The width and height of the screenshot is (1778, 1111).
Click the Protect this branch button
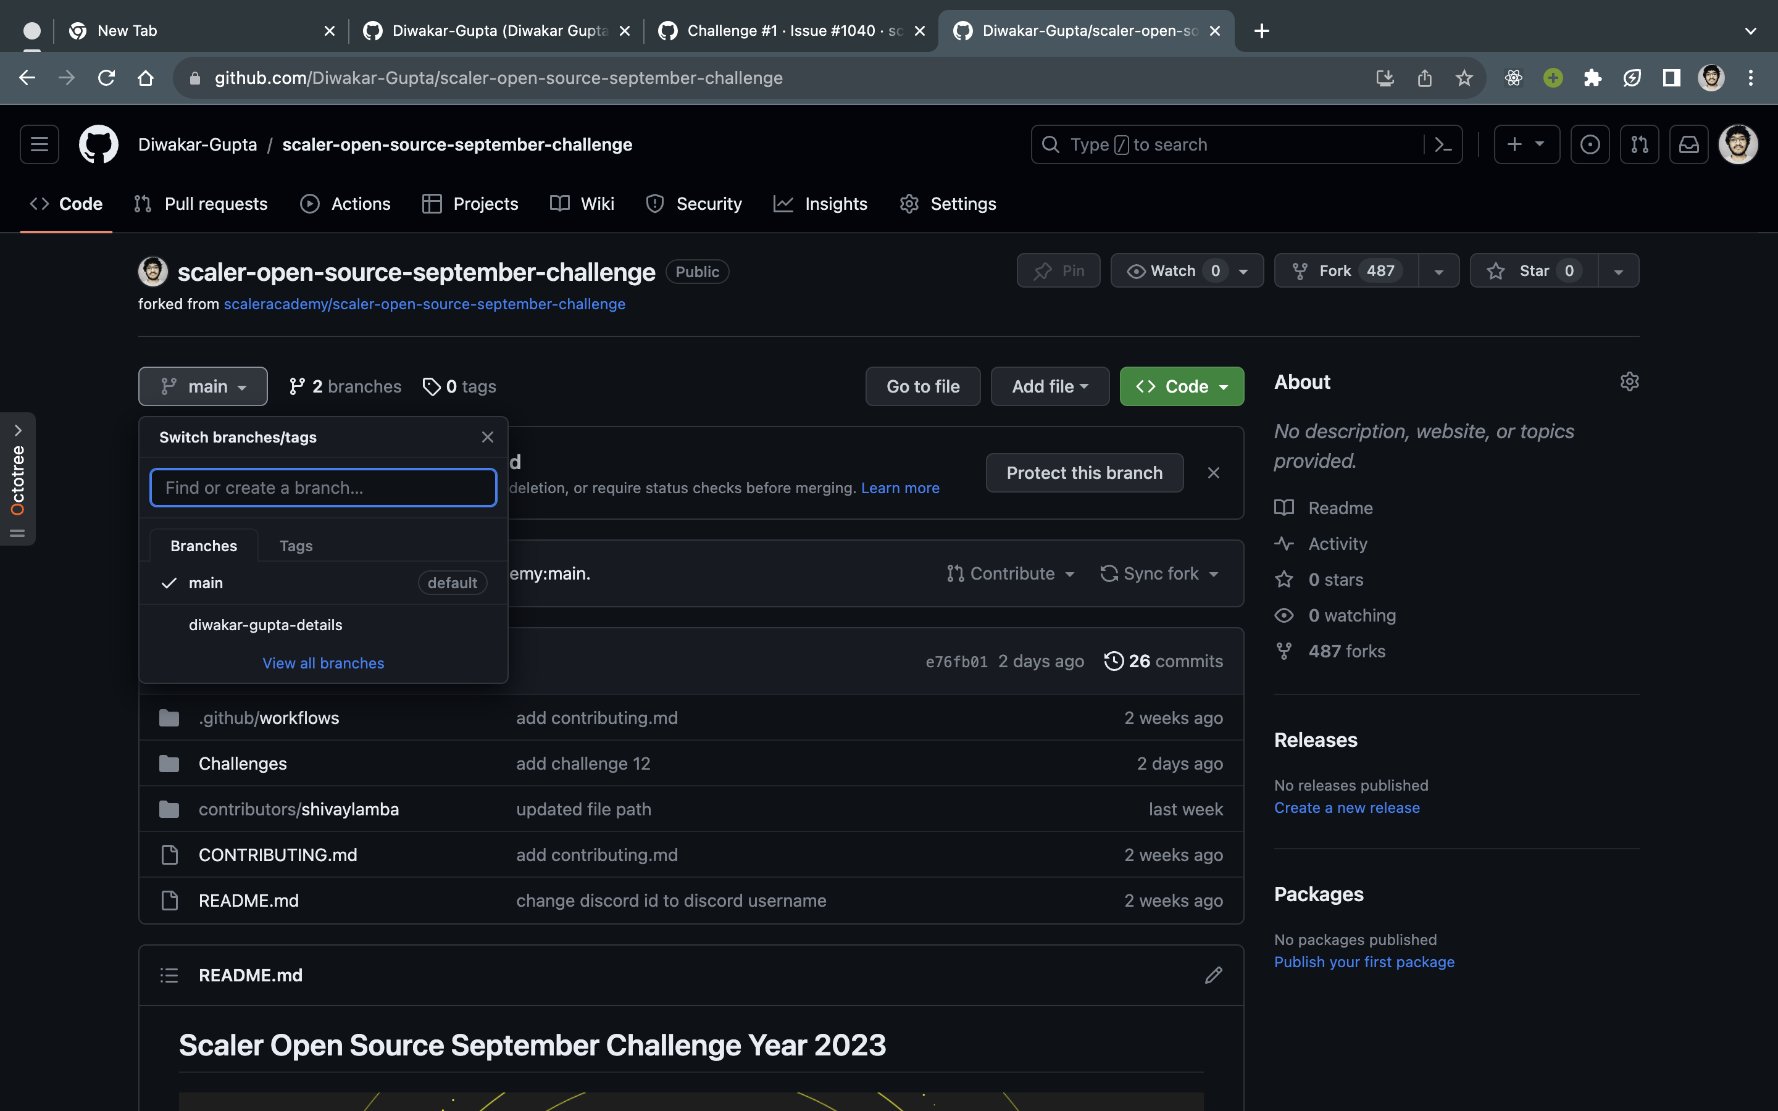(x=1083, y=472)
